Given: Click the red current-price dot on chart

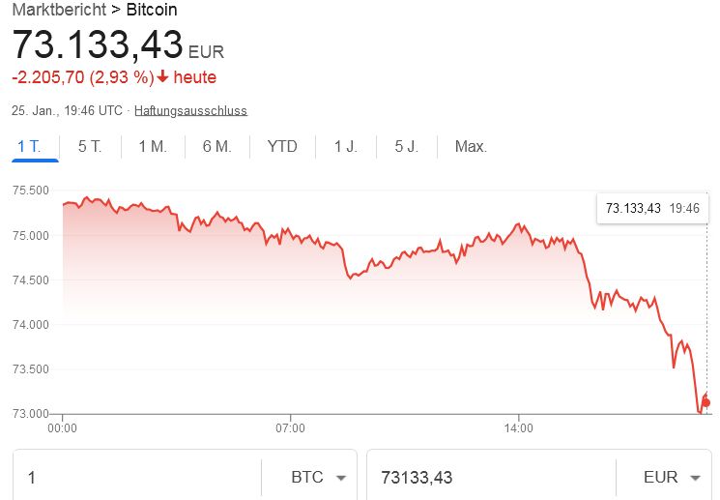Looking at the screenshot, I should pyautogui.click(x=706, y=402).
